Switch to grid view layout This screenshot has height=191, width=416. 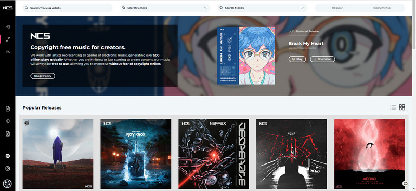402,107
